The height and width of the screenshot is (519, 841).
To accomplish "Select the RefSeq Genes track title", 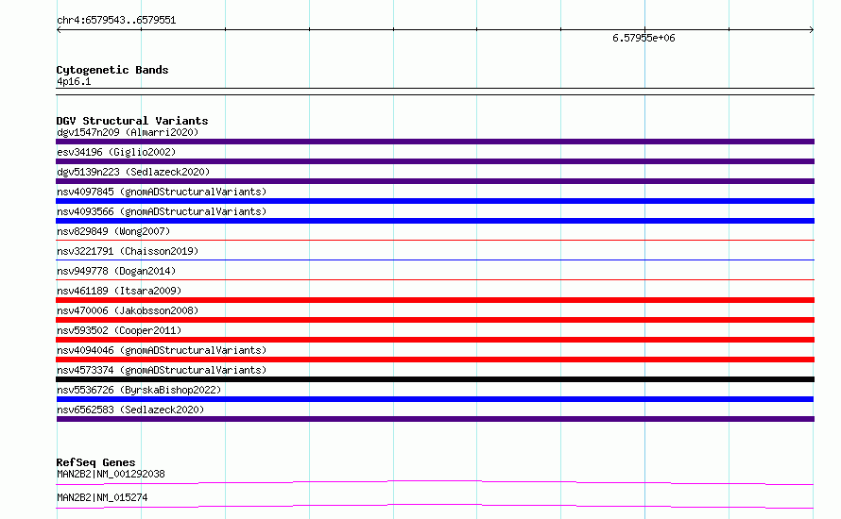I will [95, 462].
